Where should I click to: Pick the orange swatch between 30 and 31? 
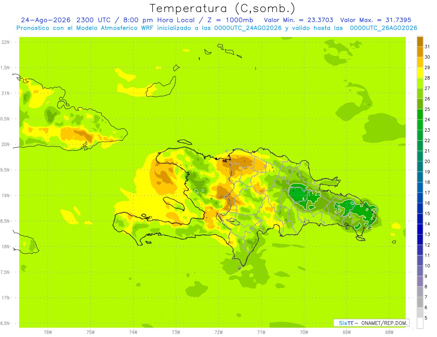click(x=420, y=52)
